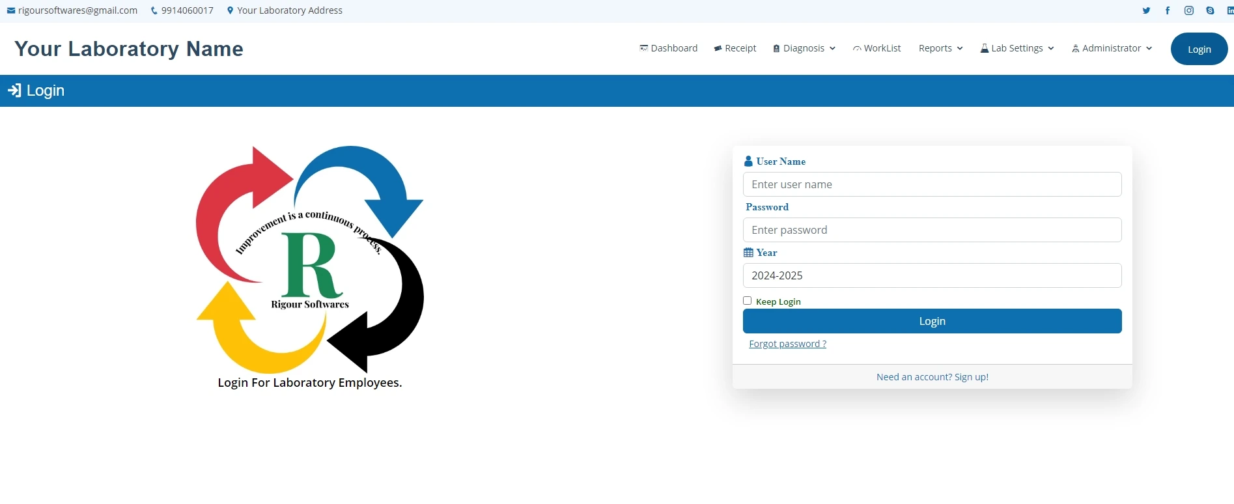
Task: Click the email envelope icon
Action: [11, 10]
